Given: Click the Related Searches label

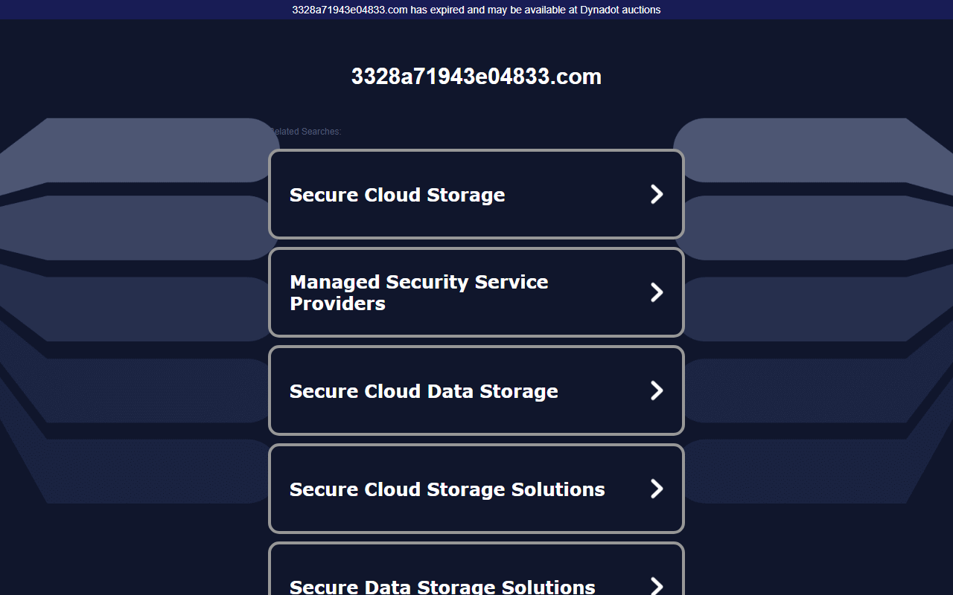Looking at the screenshot, I should [305, 132].
